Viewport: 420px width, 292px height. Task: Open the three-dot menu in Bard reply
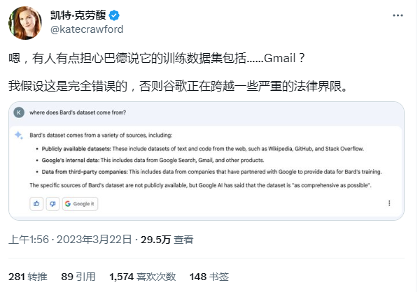388,203
